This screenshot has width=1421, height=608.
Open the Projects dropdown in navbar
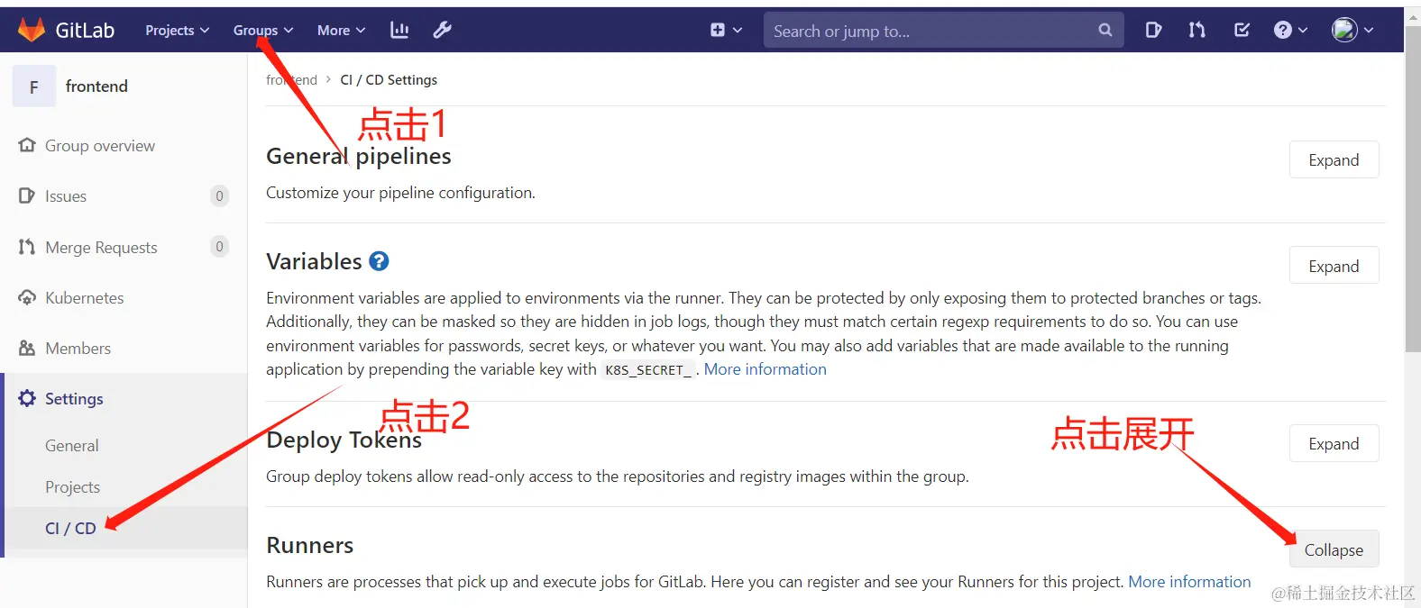point(178,30)
